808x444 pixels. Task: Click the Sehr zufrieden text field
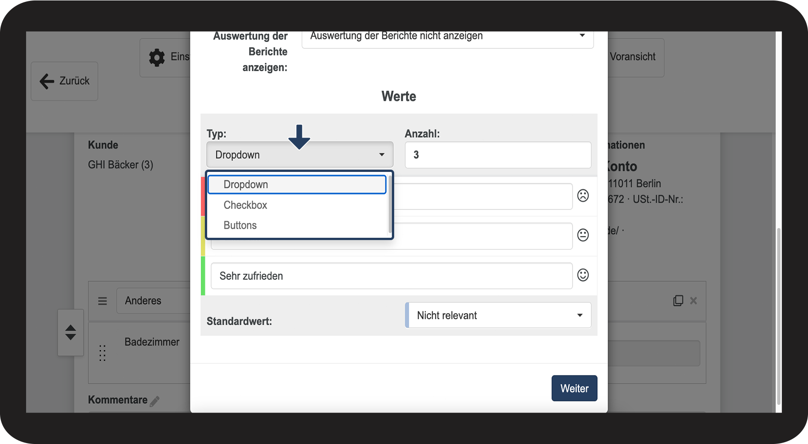coord(391,276)
